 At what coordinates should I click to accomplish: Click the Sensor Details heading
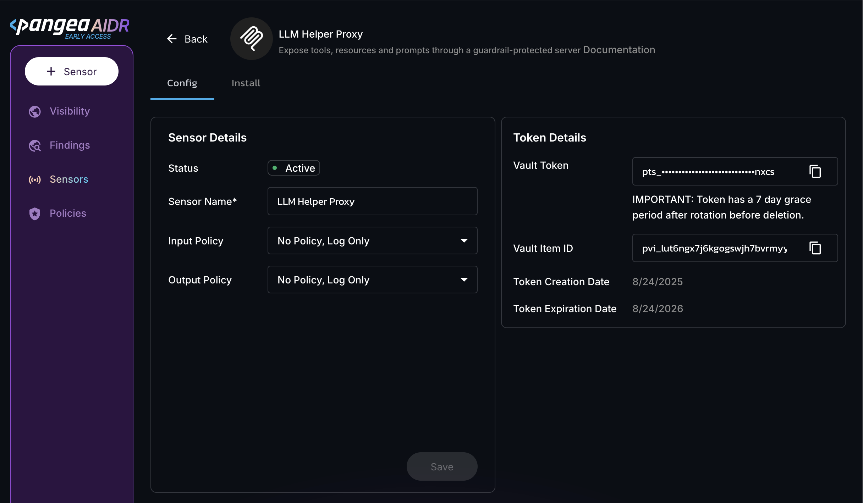coord(207,138)
